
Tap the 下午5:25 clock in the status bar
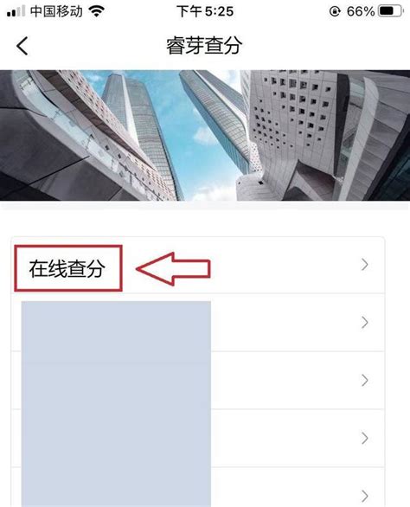point(205,11)
